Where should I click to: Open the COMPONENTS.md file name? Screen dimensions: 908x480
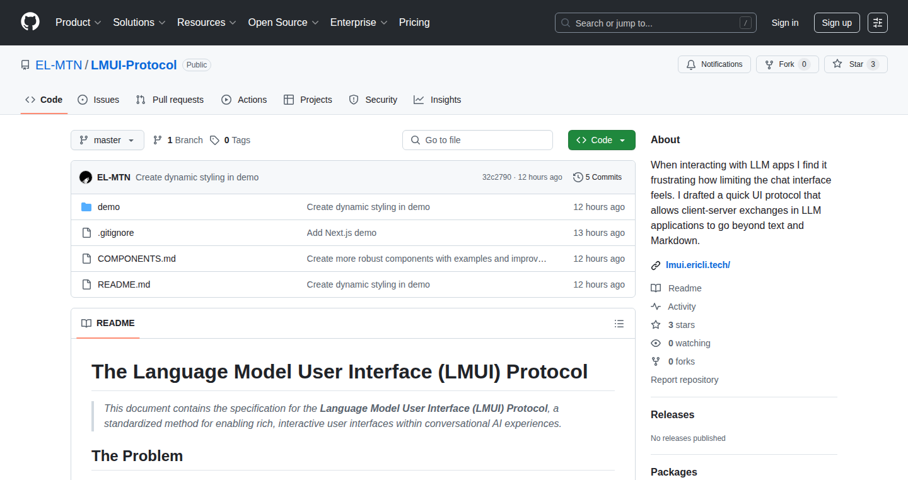click(x=137, y=259)
